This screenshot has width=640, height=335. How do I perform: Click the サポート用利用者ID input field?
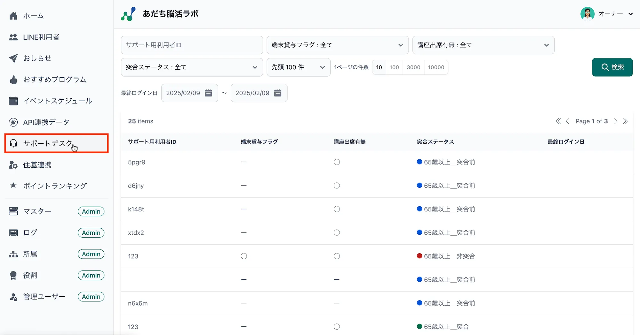pos(191,45)
